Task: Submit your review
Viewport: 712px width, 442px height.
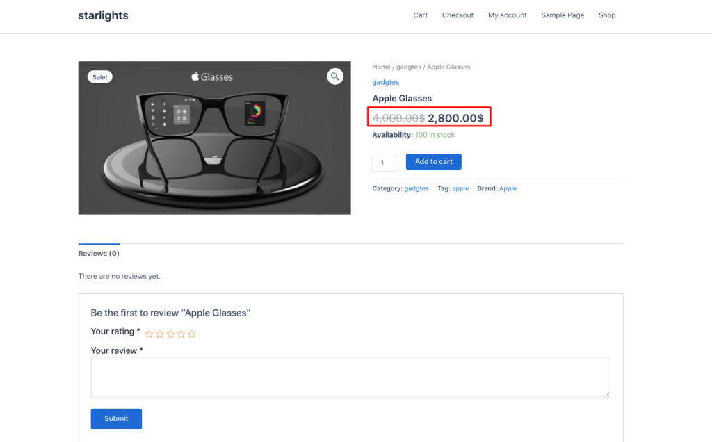Action: [x=116, y=418]
